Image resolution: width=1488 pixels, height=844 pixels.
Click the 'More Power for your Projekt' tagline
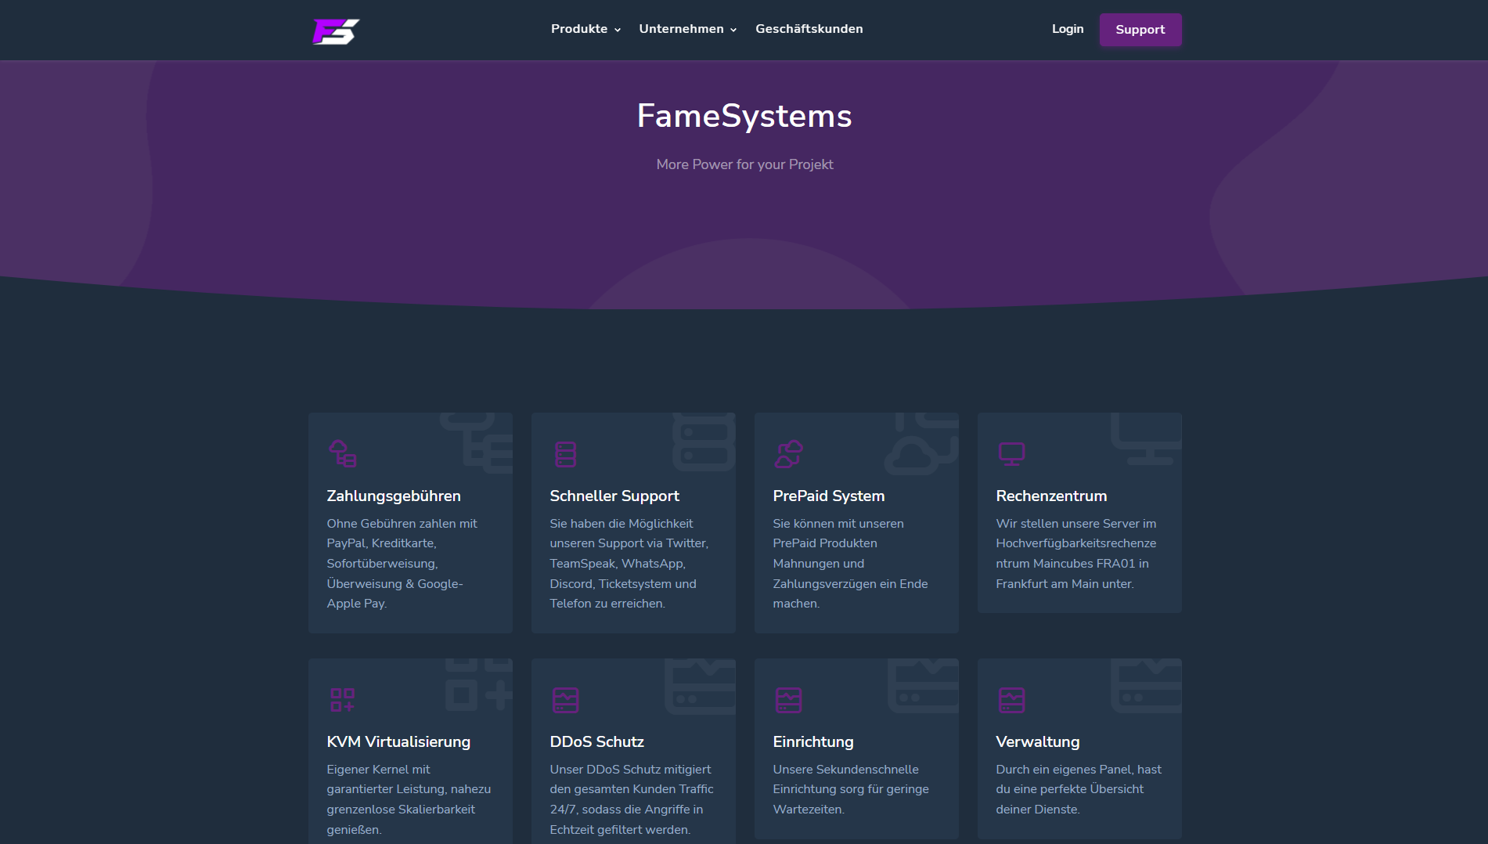[744, 164]
